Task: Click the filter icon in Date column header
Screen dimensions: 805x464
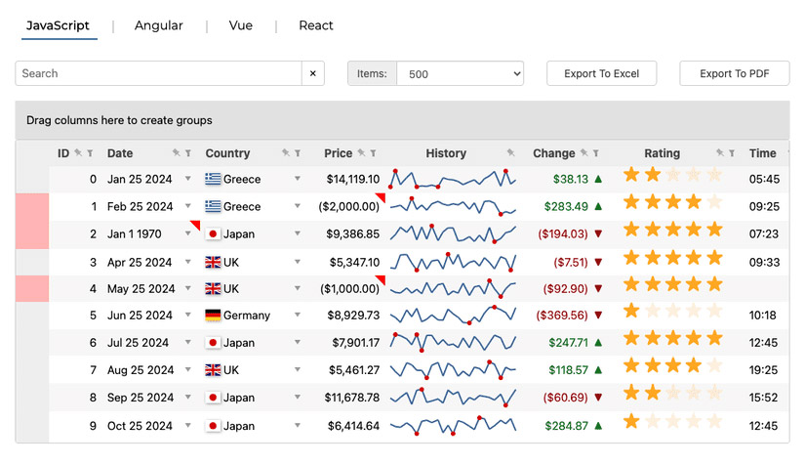Action: coord(188,153)
